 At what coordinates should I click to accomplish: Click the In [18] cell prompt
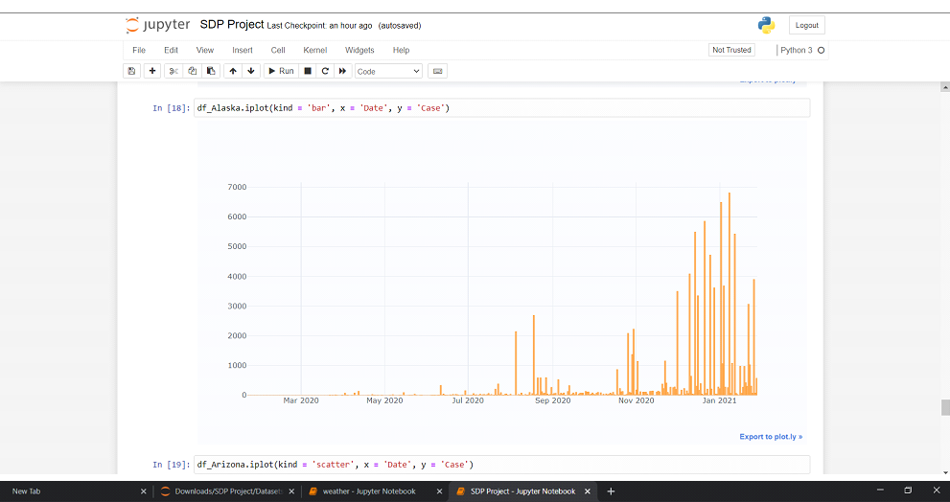coord(172,108)
